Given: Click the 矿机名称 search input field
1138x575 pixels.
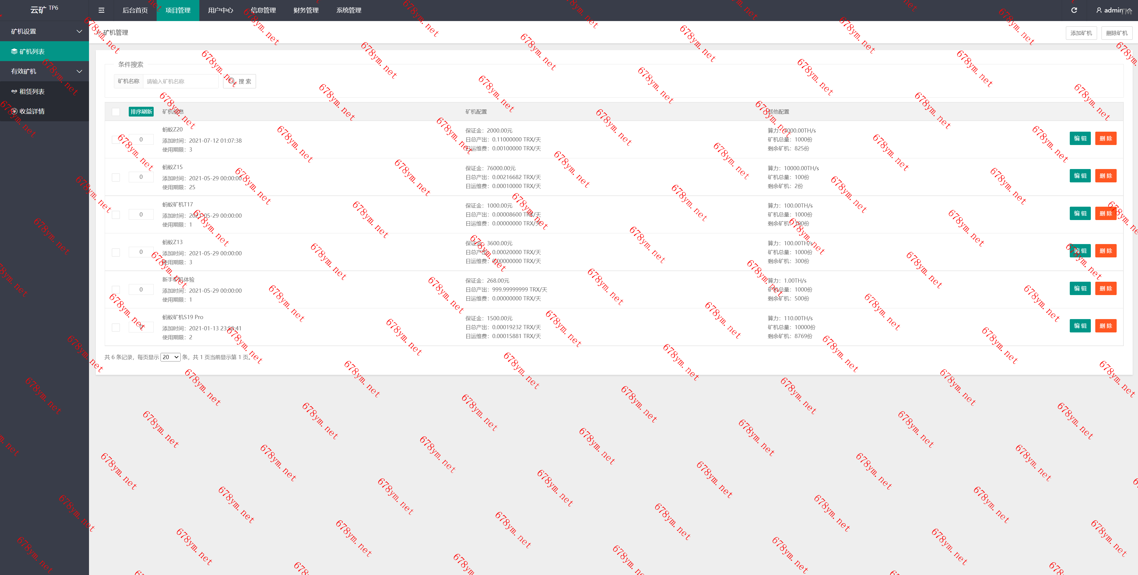Looking at the screenshot, I should click(180, 81).
